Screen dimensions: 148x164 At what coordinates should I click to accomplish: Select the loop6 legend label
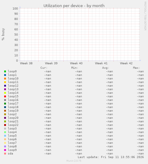(12, 139)
